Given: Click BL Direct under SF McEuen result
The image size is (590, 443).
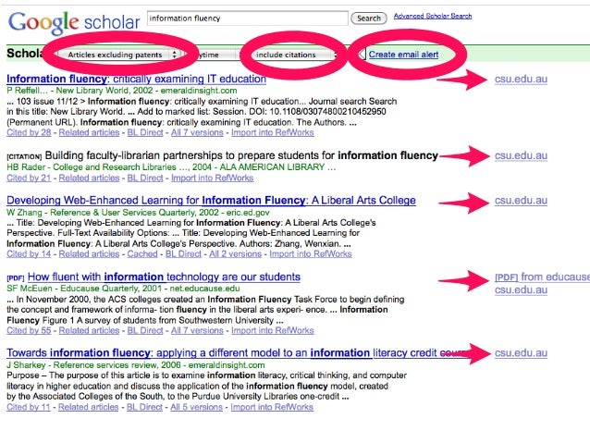Looking at the screenshot, I should point(145,330).
